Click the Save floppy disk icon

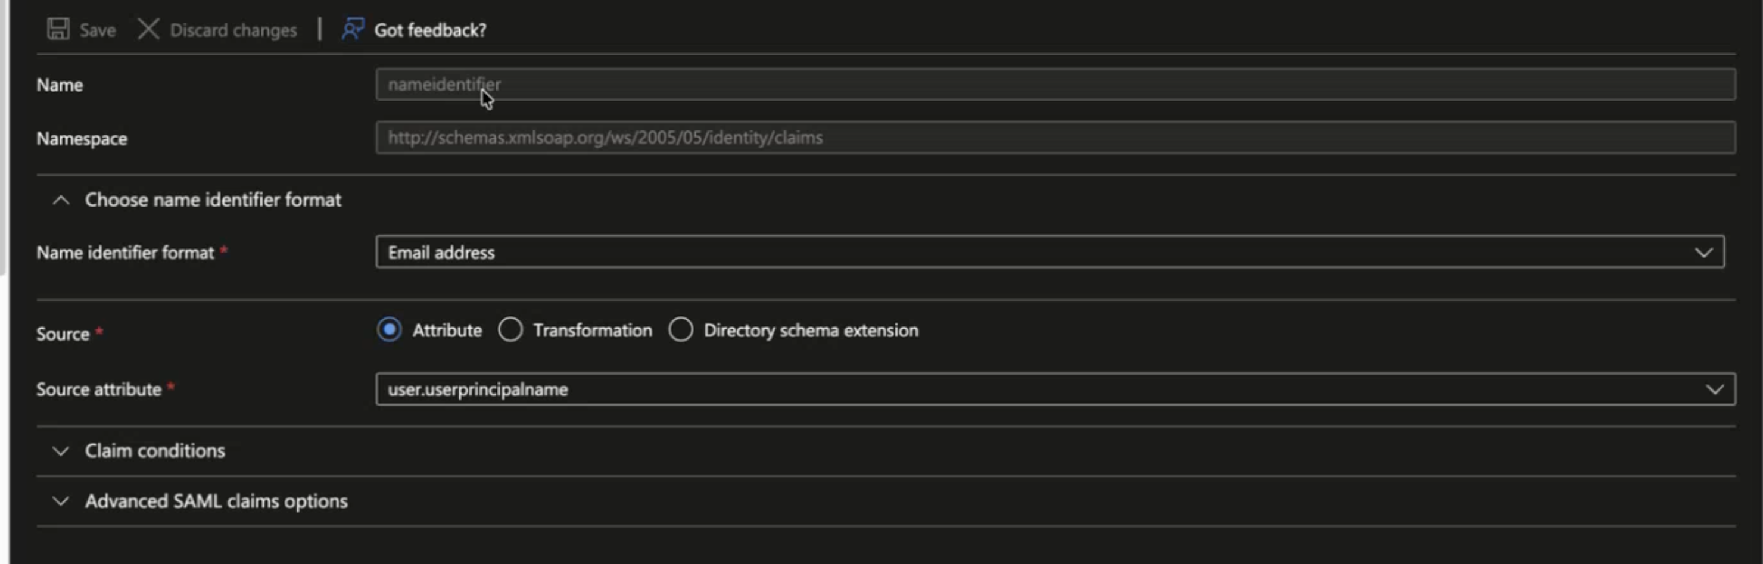(58, 29)
